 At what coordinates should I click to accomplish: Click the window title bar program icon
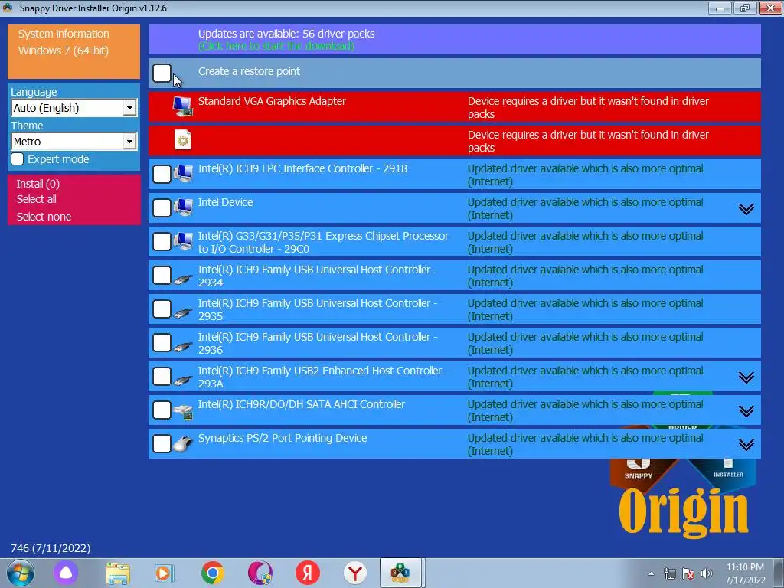click(x=8, y=8)
